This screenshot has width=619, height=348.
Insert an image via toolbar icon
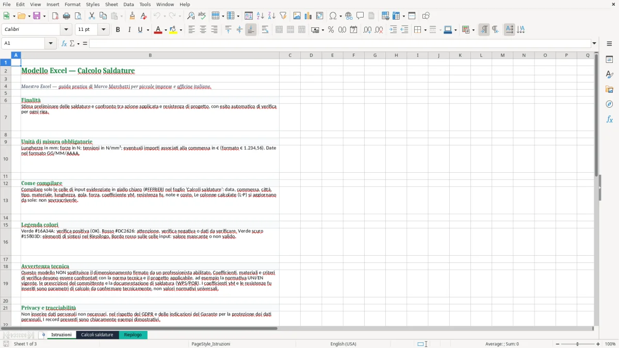click(x=297, y=16)
